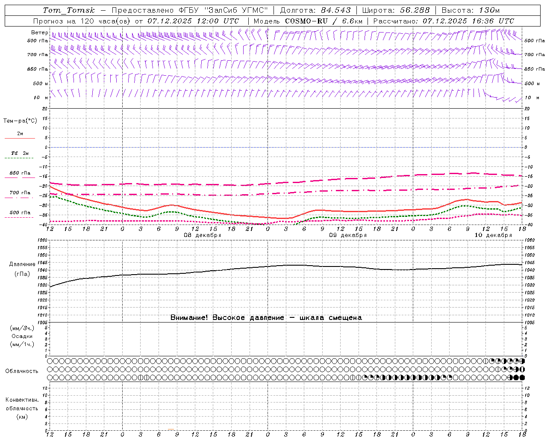Click the 'Широта: 56.288' latitude value

(x=395, y=10)
